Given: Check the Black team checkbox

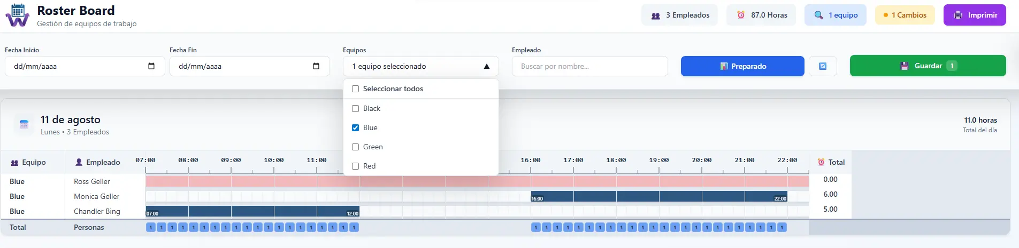Looking at the screenshot, I should click(355, 108).
